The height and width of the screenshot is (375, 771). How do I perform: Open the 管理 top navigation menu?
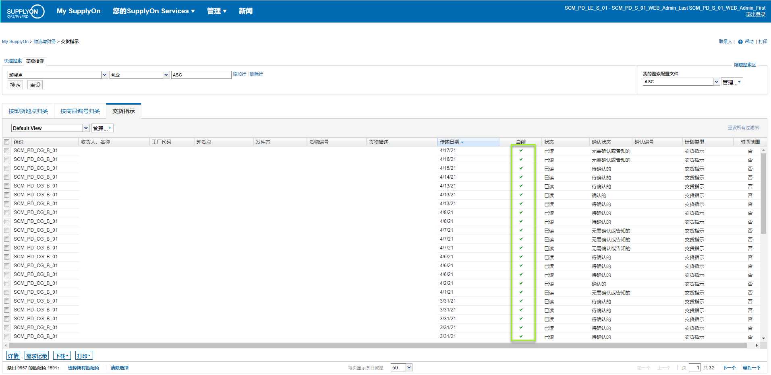[x=217, y=11]
